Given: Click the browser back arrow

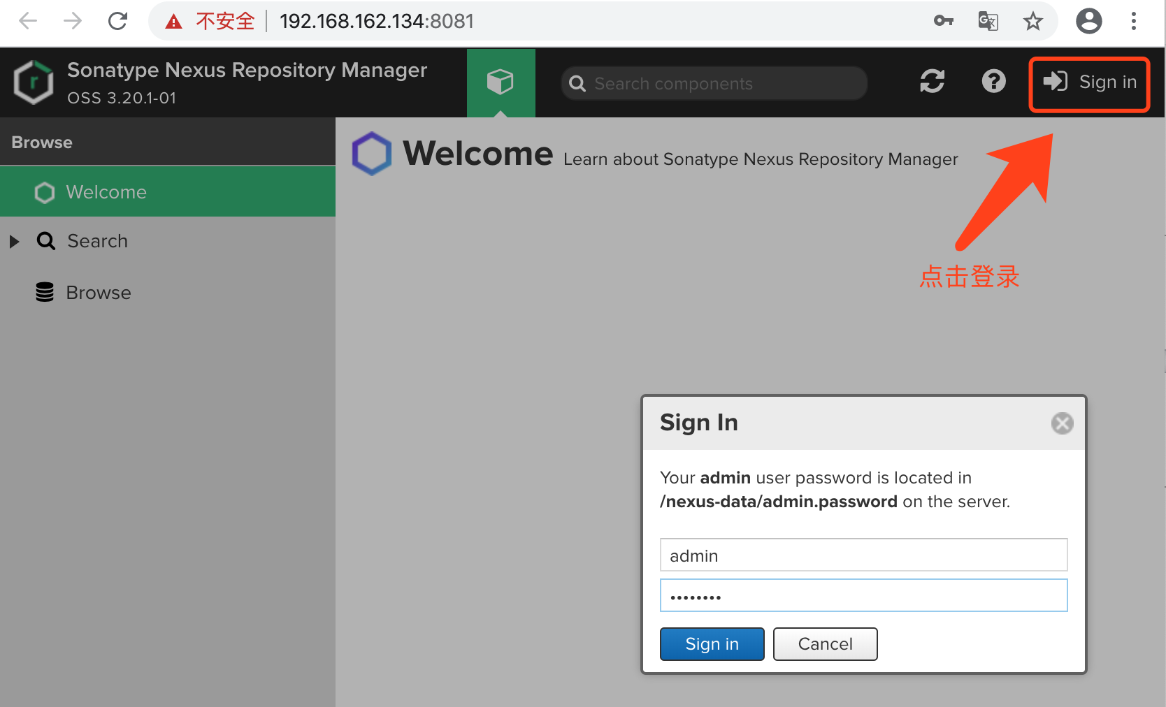Looking at the screenshot, I should point(28,21).
